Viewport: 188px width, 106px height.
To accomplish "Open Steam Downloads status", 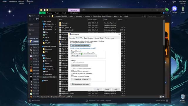I will [x=98, y=101].
